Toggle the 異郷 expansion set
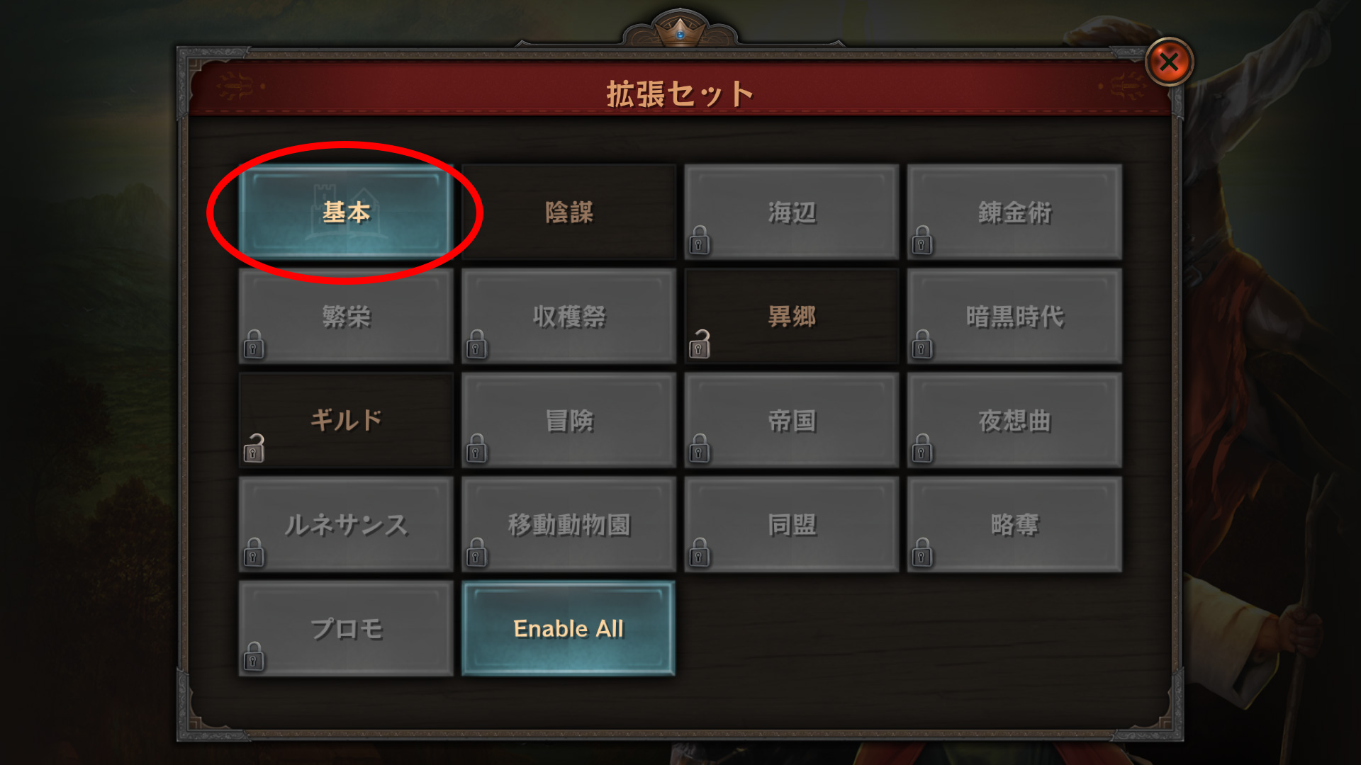 [792, 316]
